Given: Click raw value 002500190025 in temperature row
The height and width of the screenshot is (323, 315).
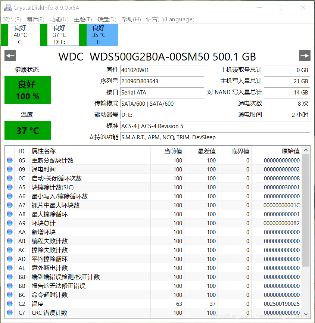Looking at the screenshot, I should point(282,304).
